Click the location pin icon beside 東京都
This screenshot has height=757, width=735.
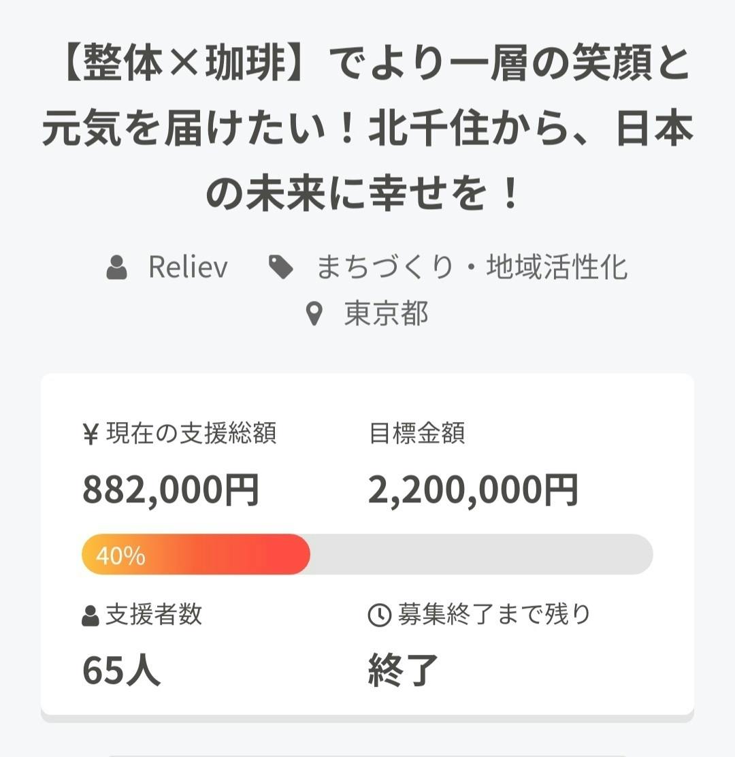(314, 315)
